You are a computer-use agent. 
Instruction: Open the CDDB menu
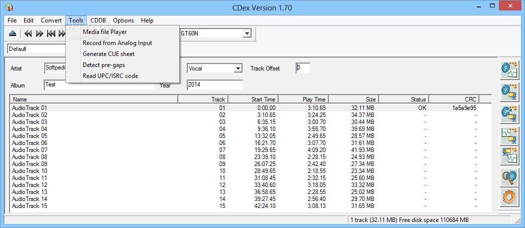point(98,20)
